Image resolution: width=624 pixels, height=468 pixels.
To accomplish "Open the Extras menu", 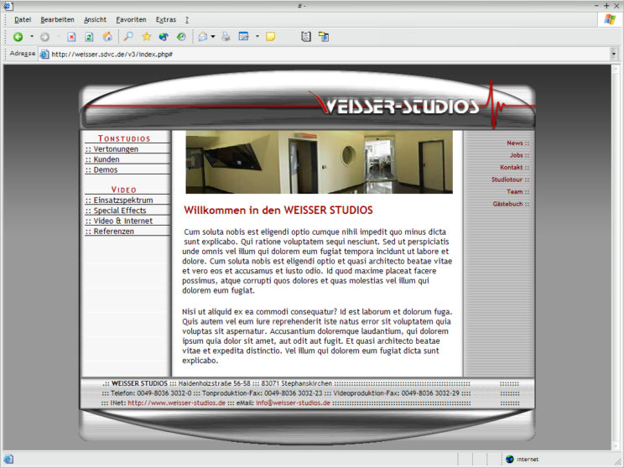I will 166,19.
